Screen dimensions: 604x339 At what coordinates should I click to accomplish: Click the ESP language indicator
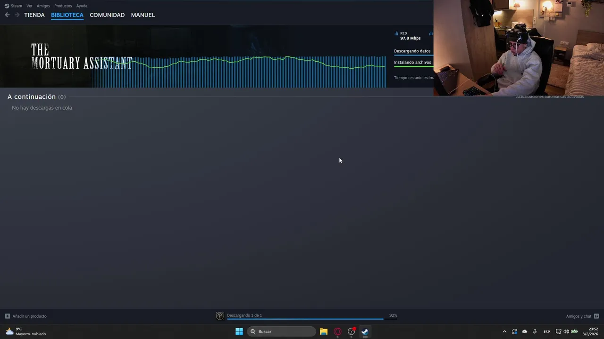click(546, 331)
